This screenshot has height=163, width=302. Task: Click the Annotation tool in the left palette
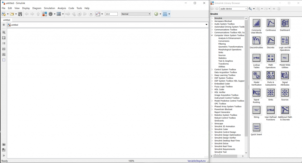[x=4, y=49]
